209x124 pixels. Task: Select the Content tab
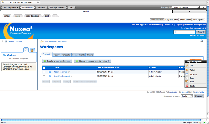[x=47, y=54]
